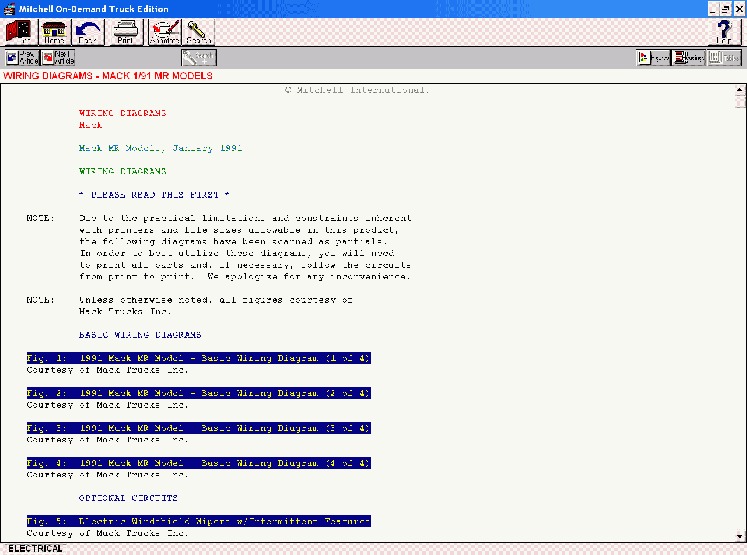747x555 pixels.
Task: Open Fig. 1 Basic Wiring Diagram (1 of 4)
Action: (198, 359)
